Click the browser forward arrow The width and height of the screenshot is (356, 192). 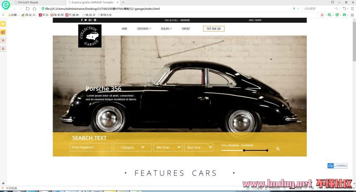21,9
